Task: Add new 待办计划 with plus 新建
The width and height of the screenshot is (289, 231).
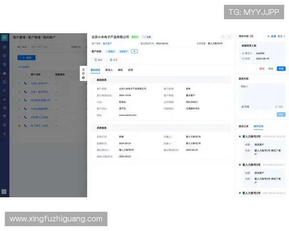Action: [272, 36]
